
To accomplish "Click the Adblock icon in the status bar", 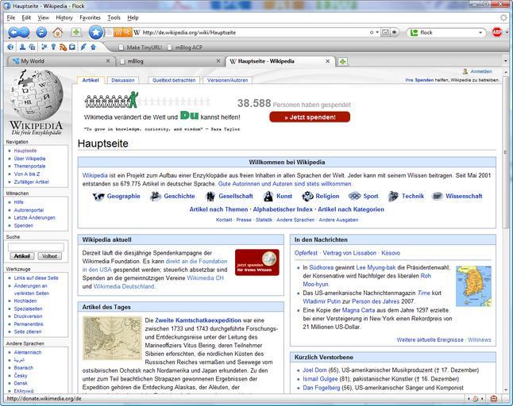I will pos(494,399).
